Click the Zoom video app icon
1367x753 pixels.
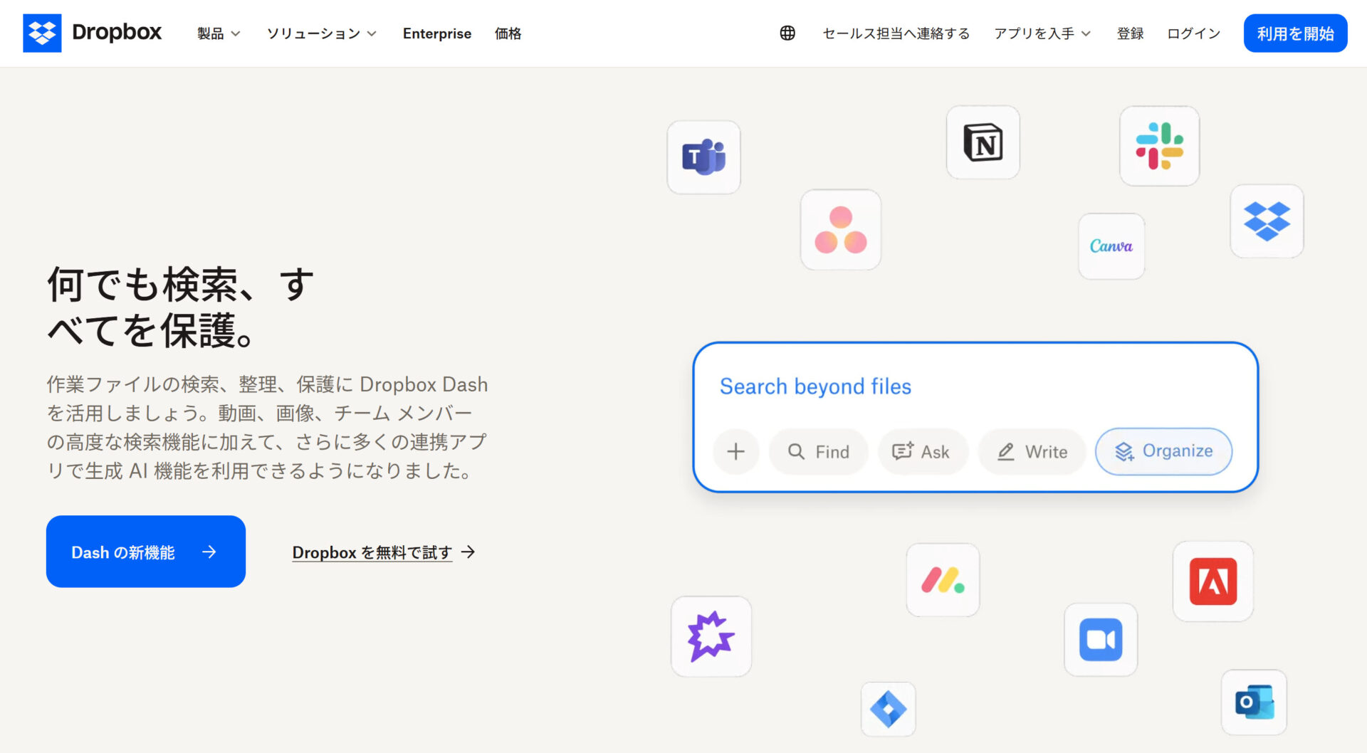click(x=1100, y=639)
